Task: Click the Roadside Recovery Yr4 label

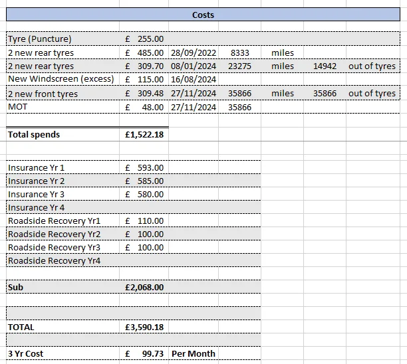Action: click(x=54, y=260)
